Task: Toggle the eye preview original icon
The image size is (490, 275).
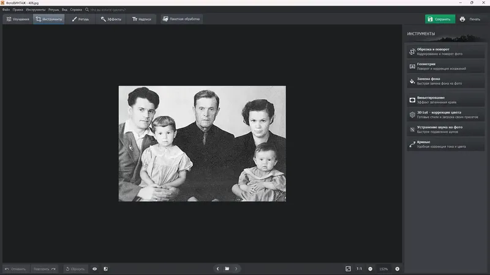Action: point(95,269)
